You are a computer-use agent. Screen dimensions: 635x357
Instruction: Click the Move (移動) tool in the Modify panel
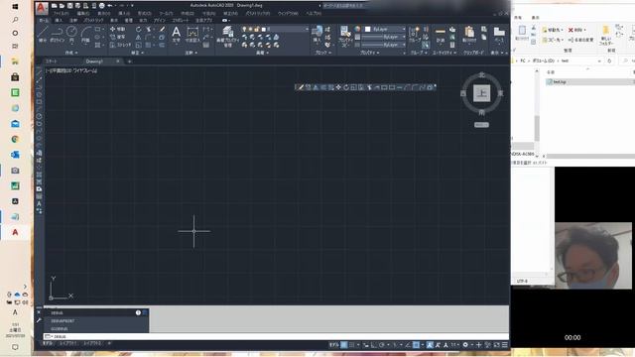coord(117,29)
